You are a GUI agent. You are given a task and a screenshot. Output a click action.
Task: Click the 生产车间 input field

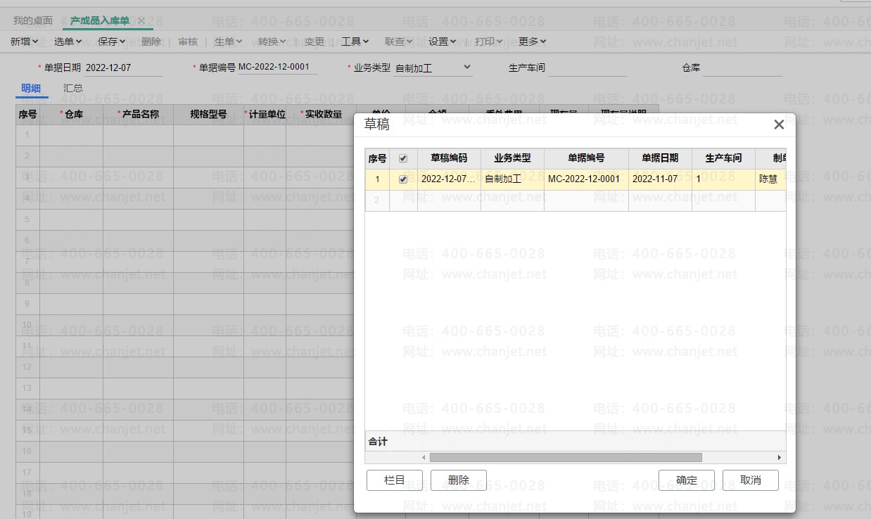(x=587, y=68)
